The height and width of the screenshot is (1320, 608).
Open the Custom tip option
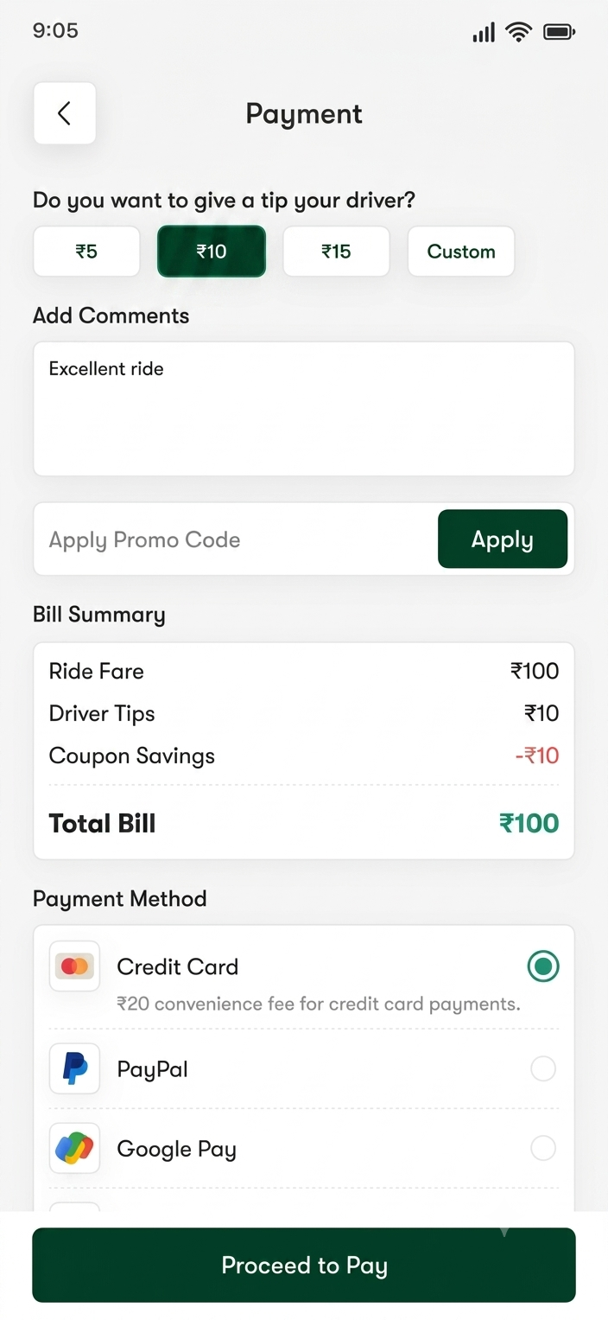coord(461,252)
